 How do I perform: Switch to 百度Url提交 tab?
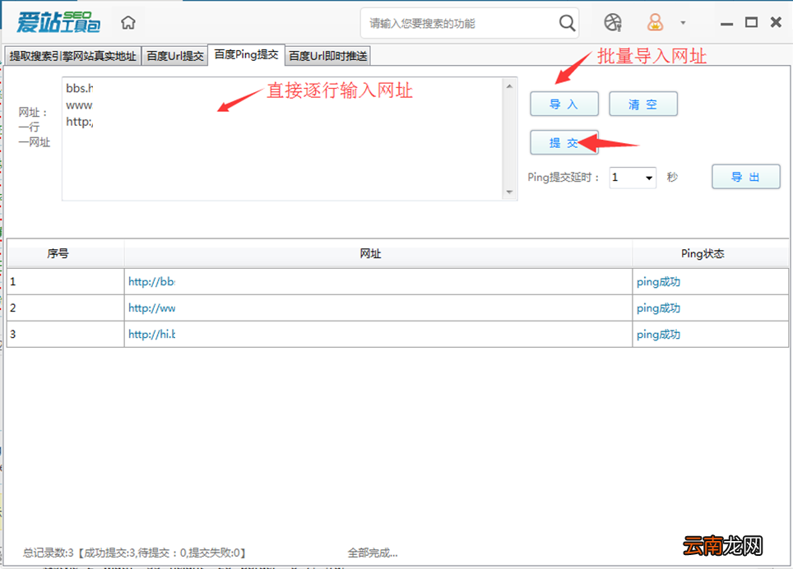[175, 56]
